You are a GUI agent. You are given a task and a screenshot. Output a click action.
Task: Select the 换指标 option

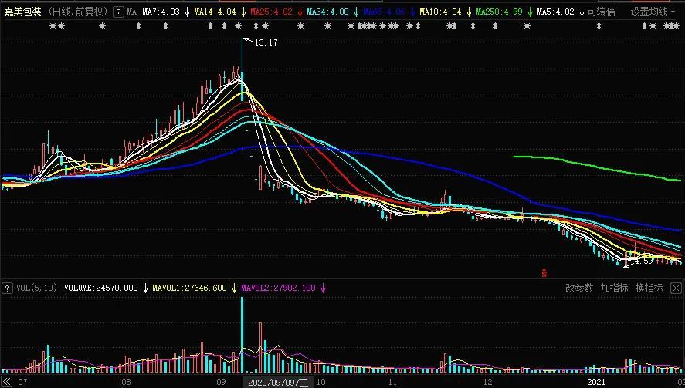[x=649, y=288]
